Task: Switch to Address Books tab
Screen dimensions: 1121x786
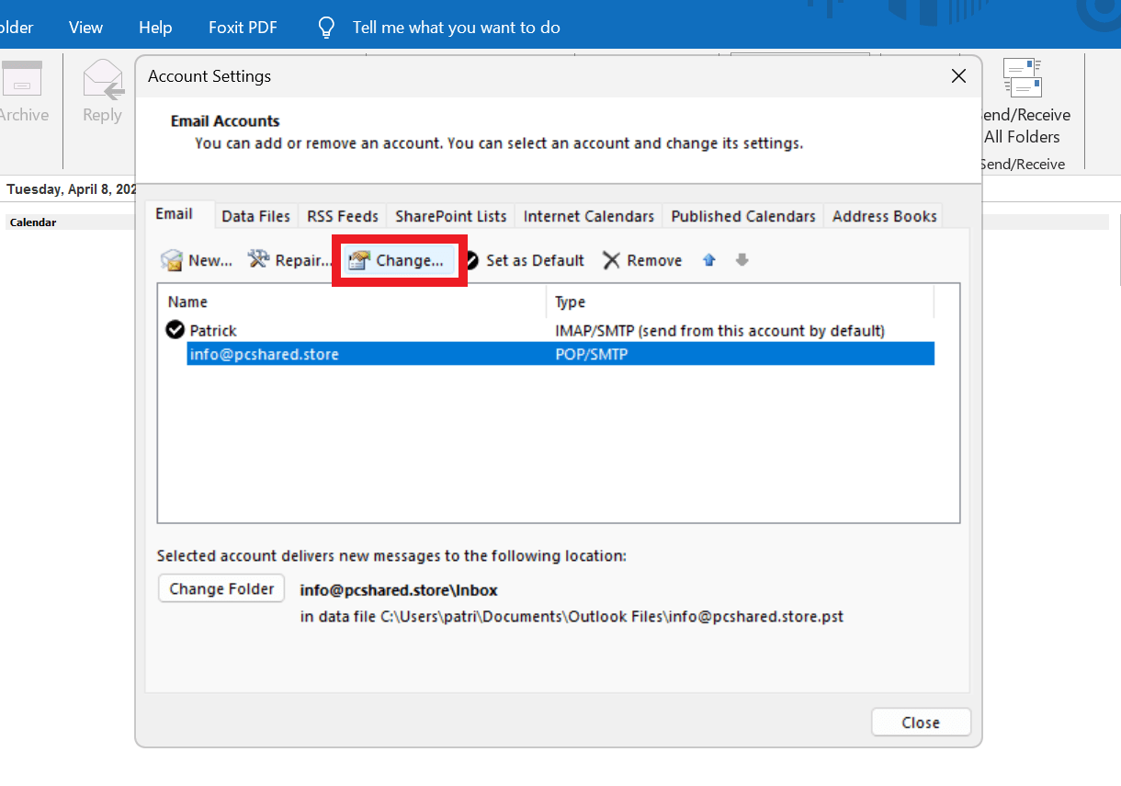Action: [885, 216]
